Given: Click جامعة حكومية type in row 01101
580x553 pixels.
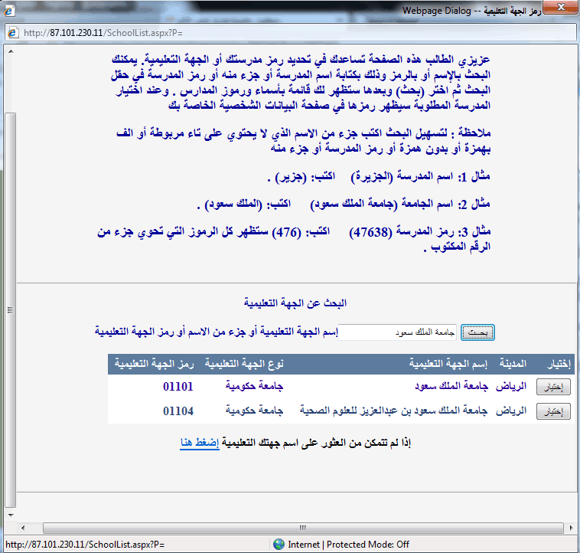Looking at the screenshot, I should pos(255,387).
